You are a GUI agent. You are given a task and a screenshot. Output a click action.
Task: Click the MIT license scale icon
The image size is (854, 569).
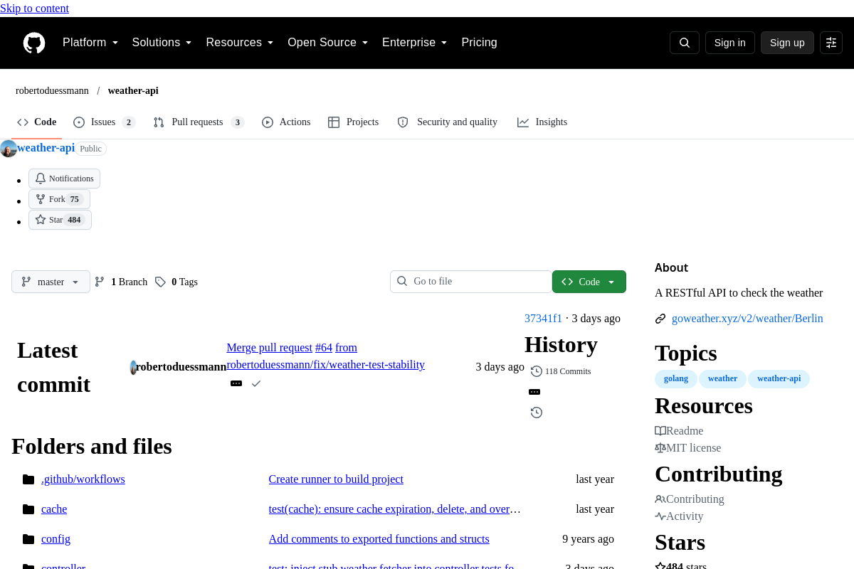(660, 448)
